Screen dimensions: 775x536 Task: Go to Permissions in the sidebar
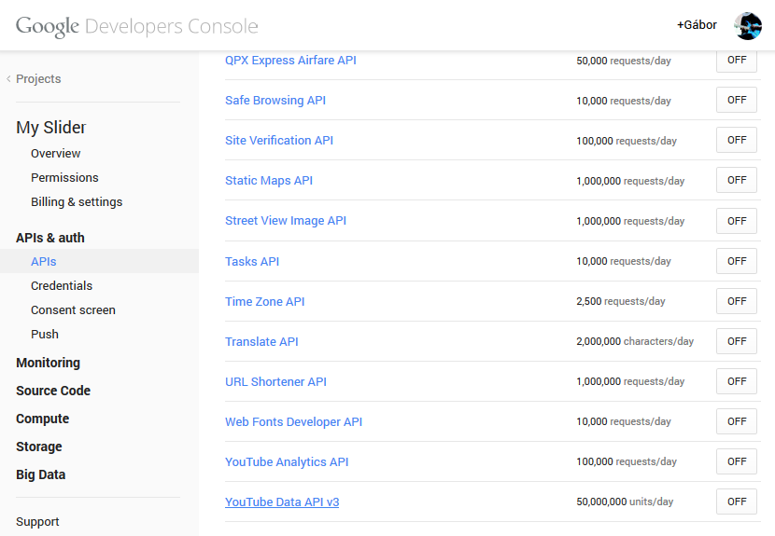pyautogui.click(x=64, y=178)
